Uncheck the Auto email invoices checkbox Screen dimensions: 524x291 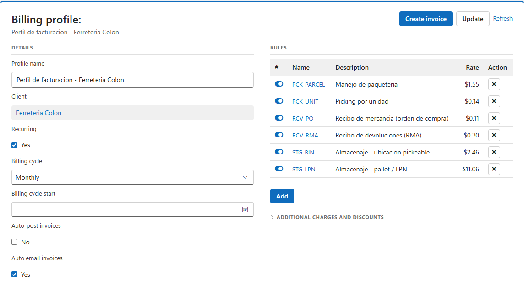click(x=14, y=275)
